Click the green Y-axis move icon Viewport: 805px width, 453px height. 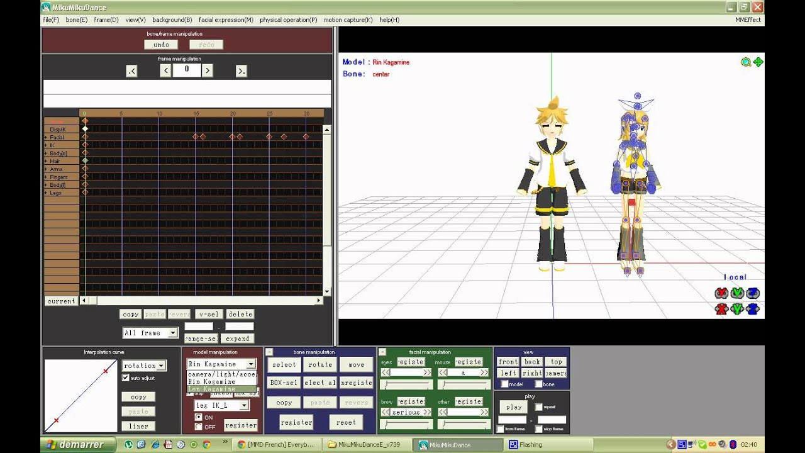(737, 309)
